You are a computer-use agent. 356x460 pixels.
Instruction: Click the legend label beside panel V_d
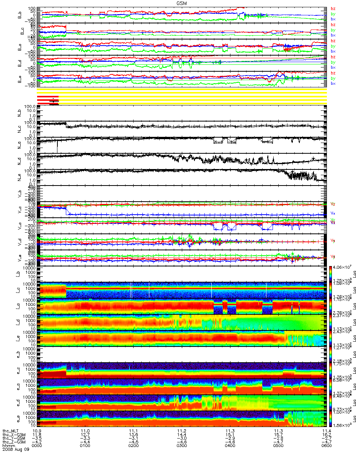click(333, 240)
